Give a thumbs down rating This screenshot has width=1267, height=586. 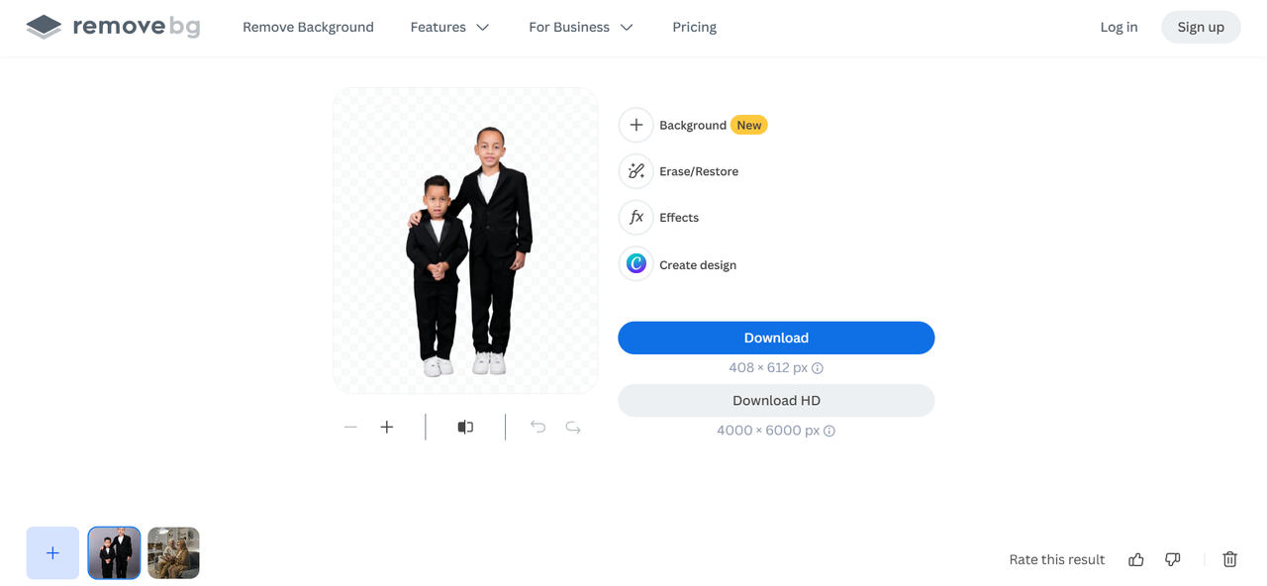click(1172, 559)
